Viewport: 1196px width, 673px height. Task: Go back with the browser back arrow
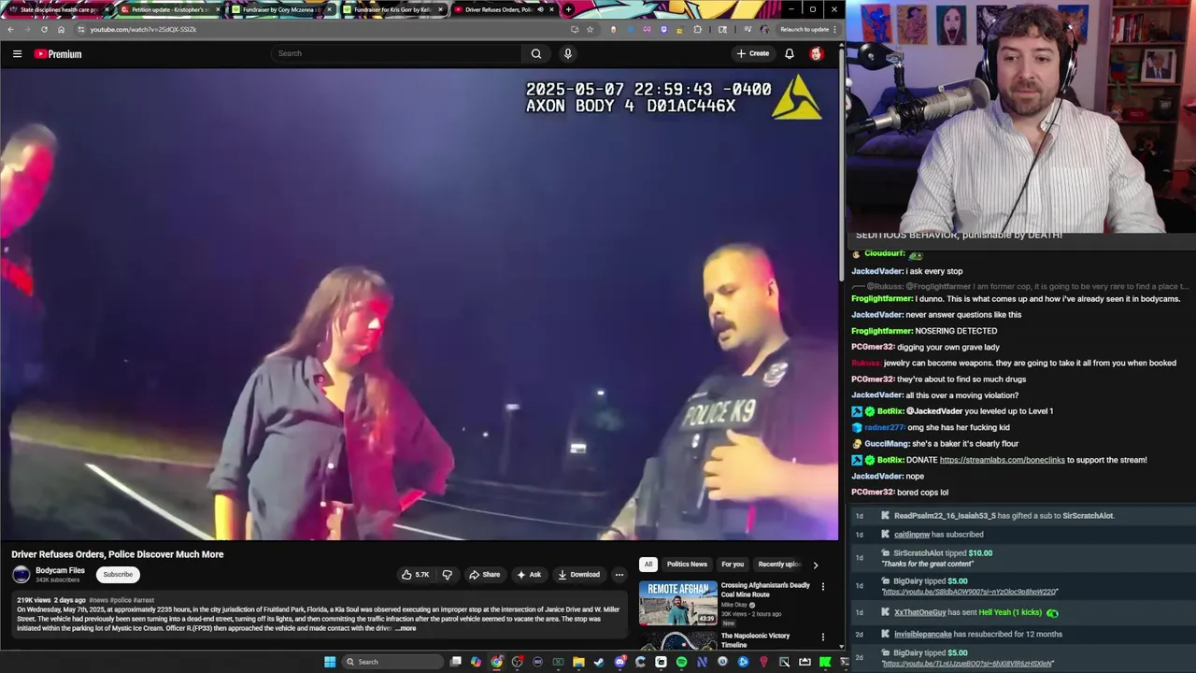coord(10,29)
